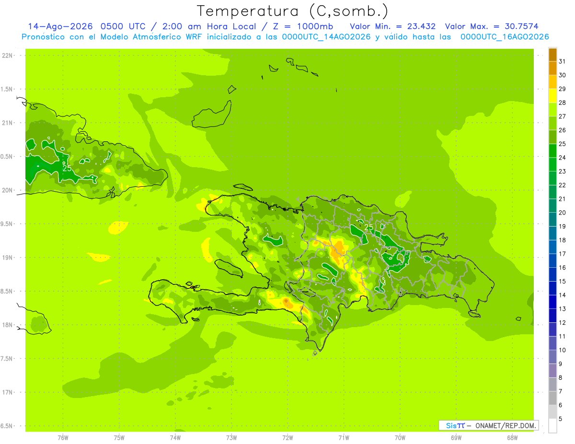575x444 pixels.
Task: Click the 25 contour label over Dominican Republic
Action: click(368, 227)
